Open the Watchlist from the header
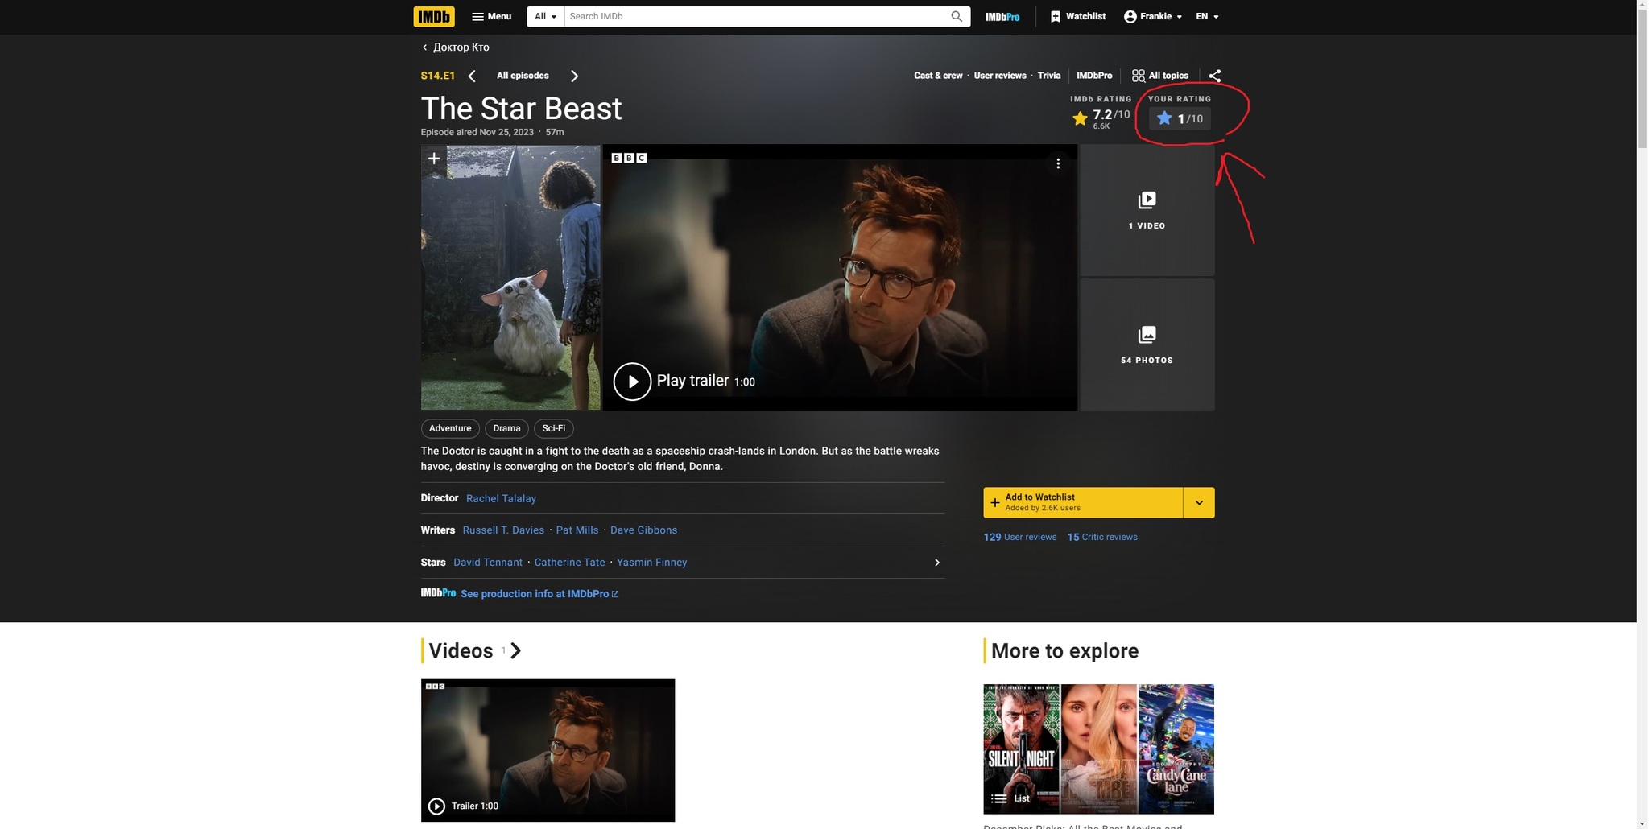 (x=1077, y=16)
